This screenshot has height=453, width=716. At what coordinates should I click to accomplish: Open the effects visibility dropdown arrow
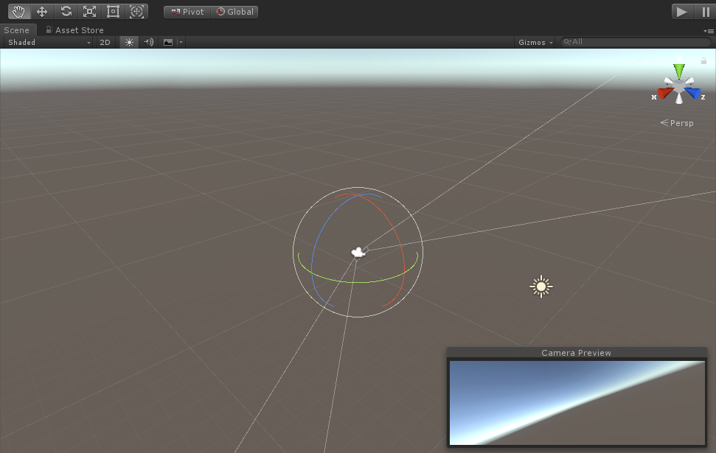(179, 42)
